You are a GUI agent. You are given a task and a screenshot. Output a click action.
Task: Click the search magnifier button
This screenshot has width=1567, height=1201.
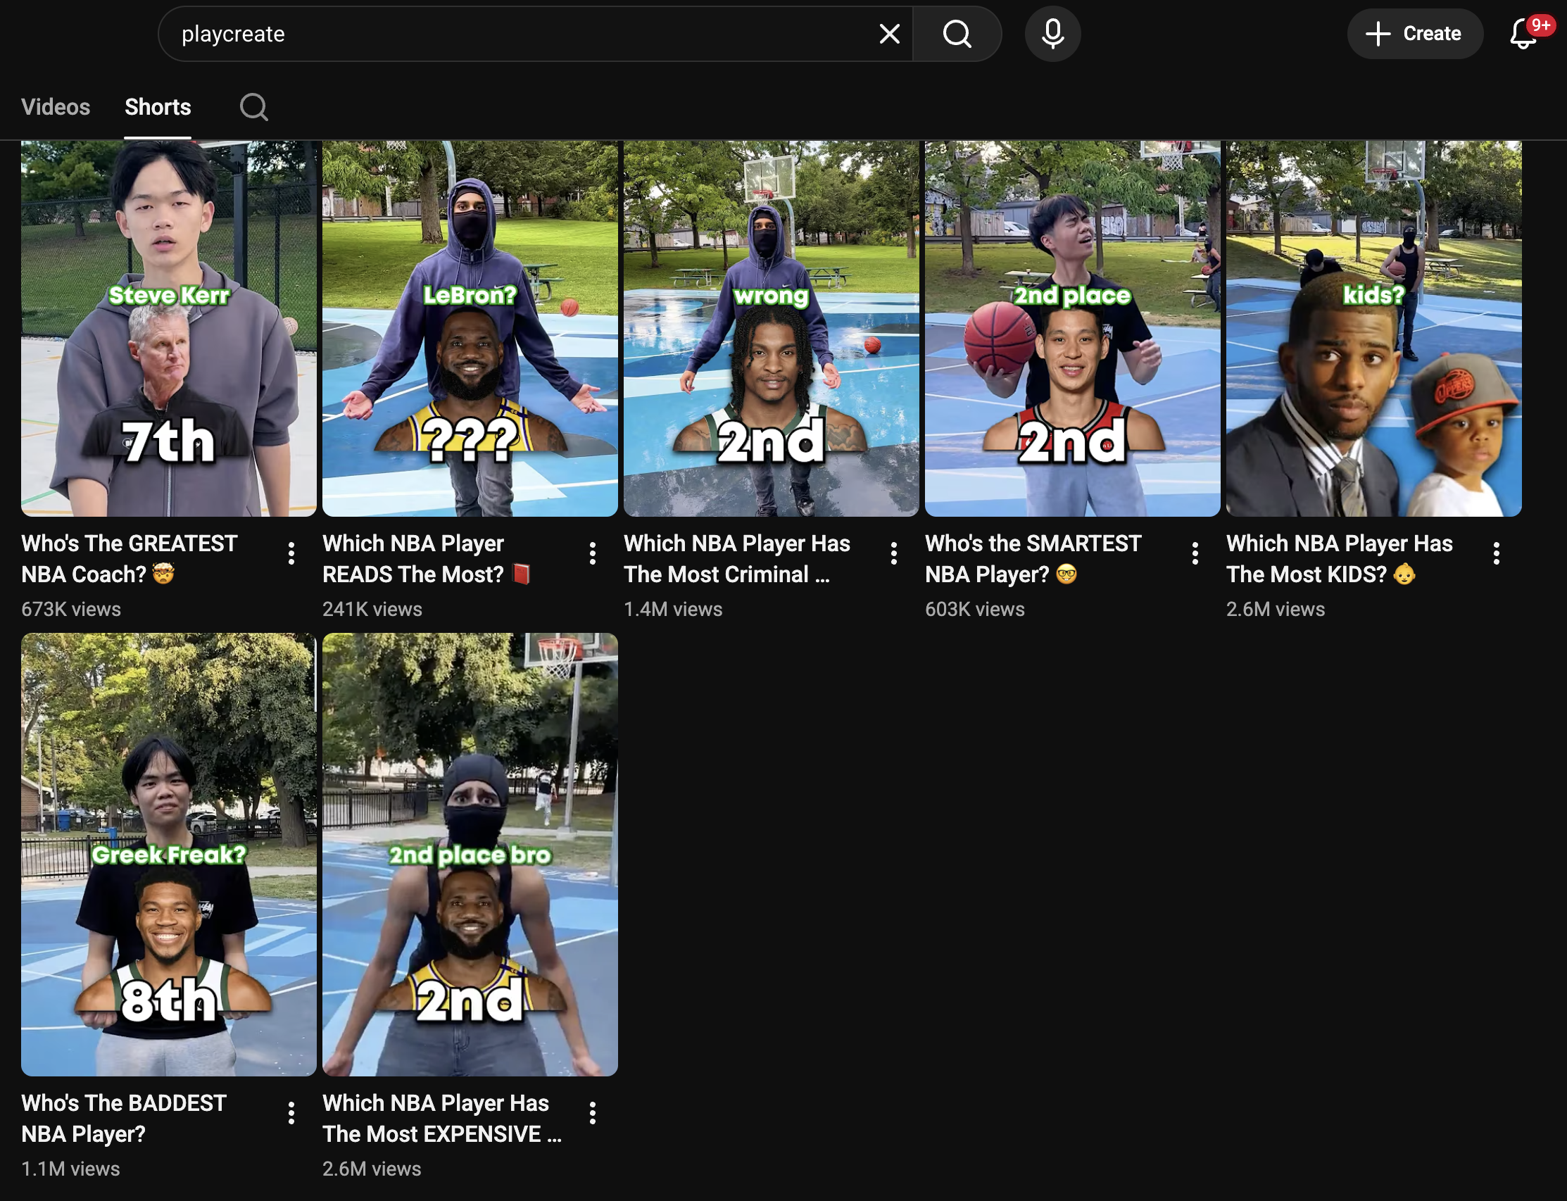click(x=957, y=34)
